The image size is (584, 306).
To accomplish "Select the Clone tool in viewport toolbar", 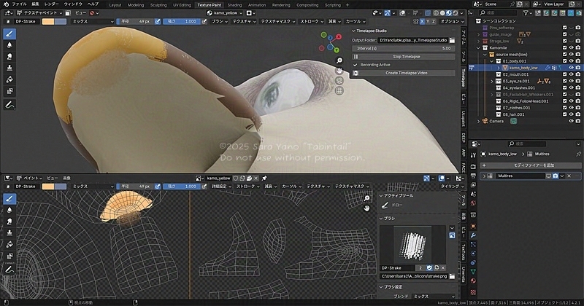I will point(9,68).
